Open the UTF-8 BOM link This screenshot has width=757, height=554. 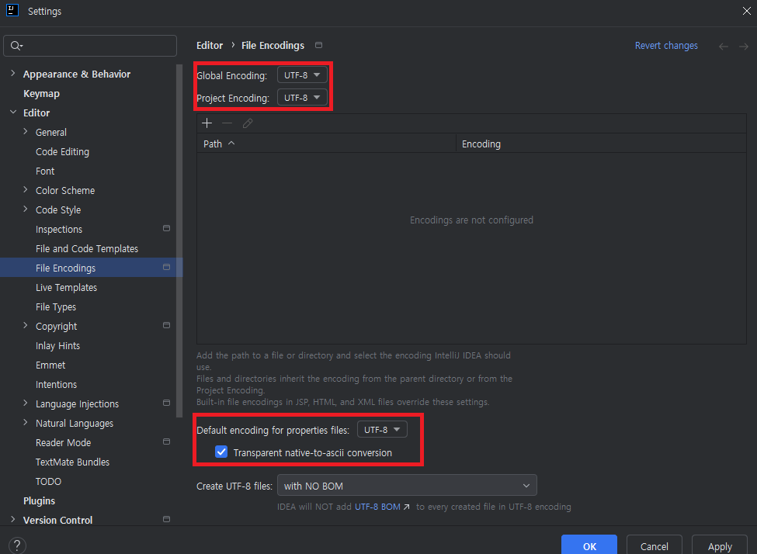pyautogui.click(x=377, y=507)
